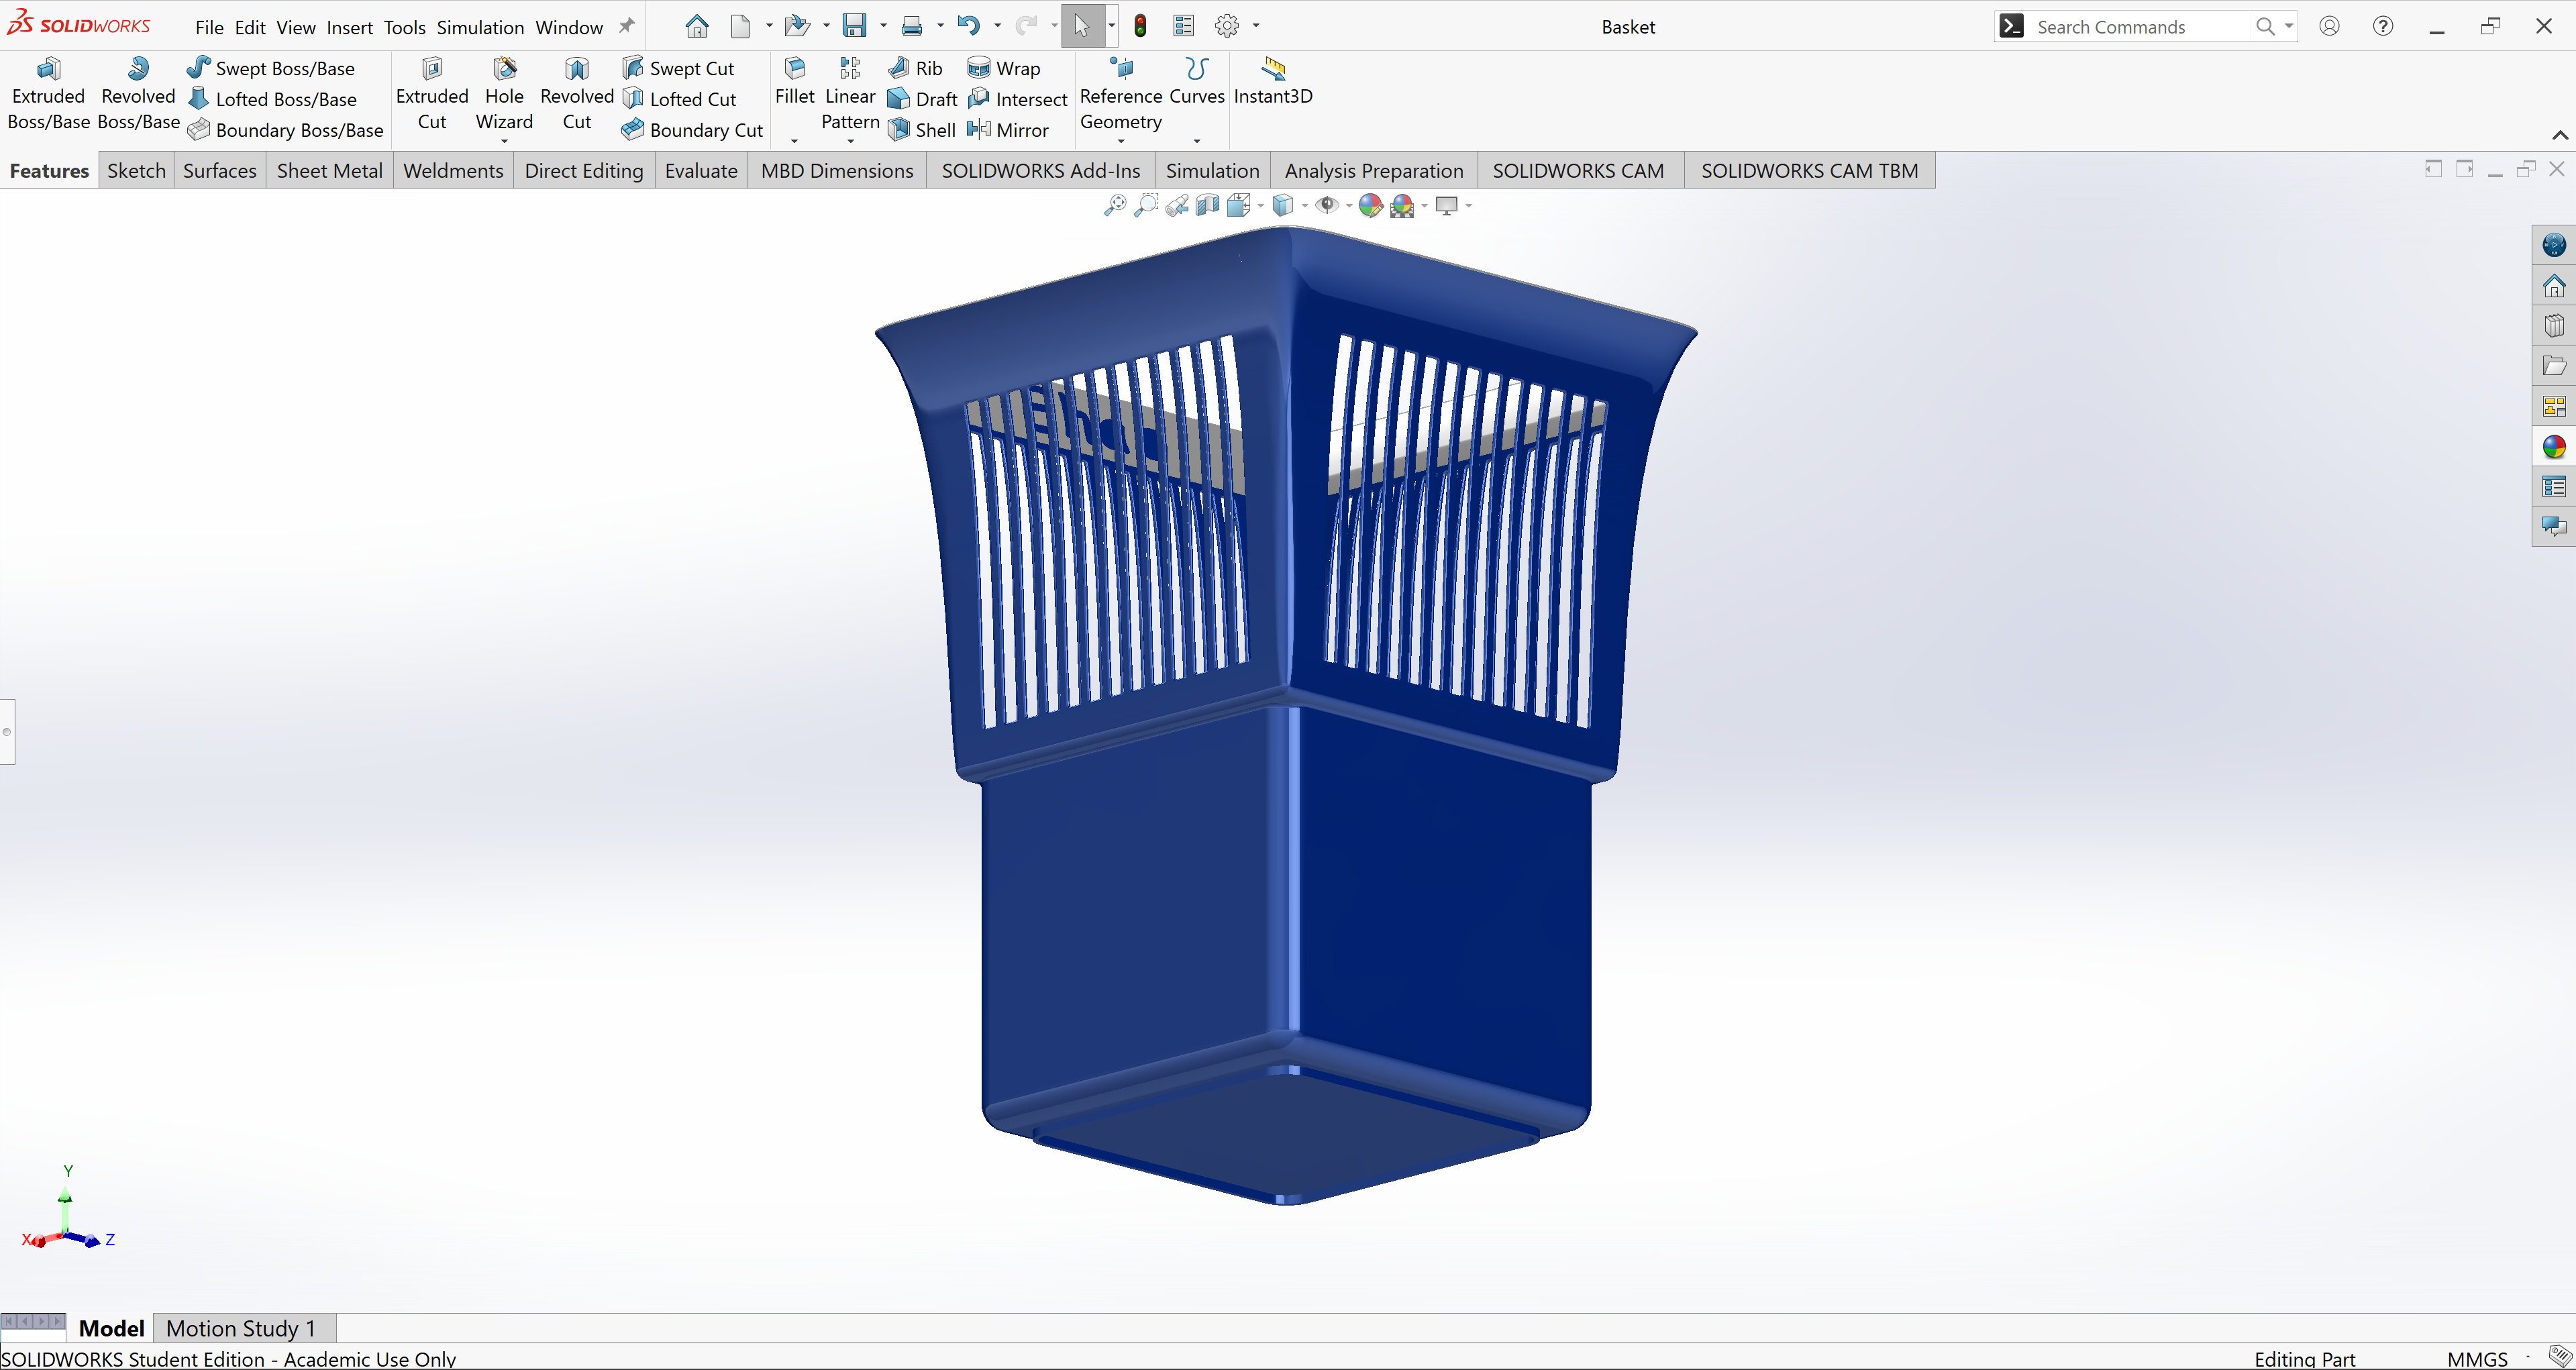Choose the Shell tool
Image resolution: width=2576 pixels, height=1370 pixels.
click(922, 130)
